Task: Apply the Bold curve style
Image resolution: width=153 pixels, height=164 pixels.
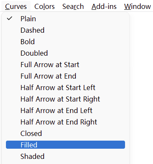Action: click(x=65, y=42)
